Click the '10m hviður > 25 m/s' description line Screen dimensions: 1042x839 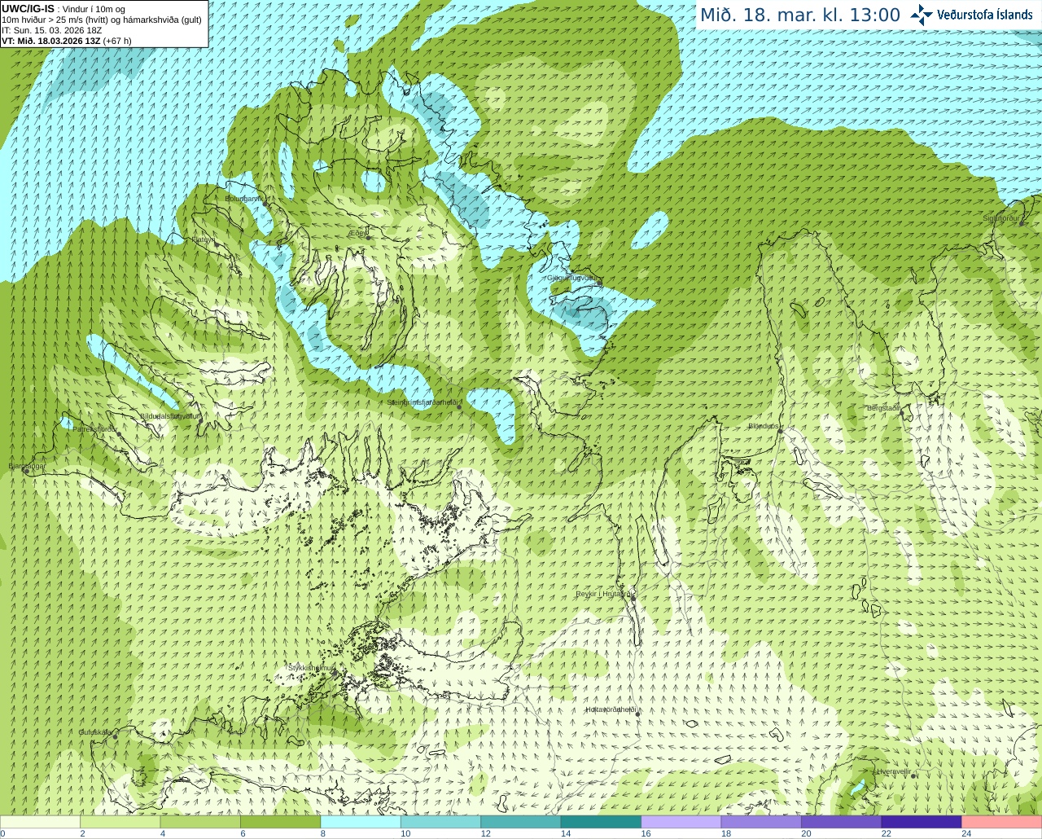point(102,20)
